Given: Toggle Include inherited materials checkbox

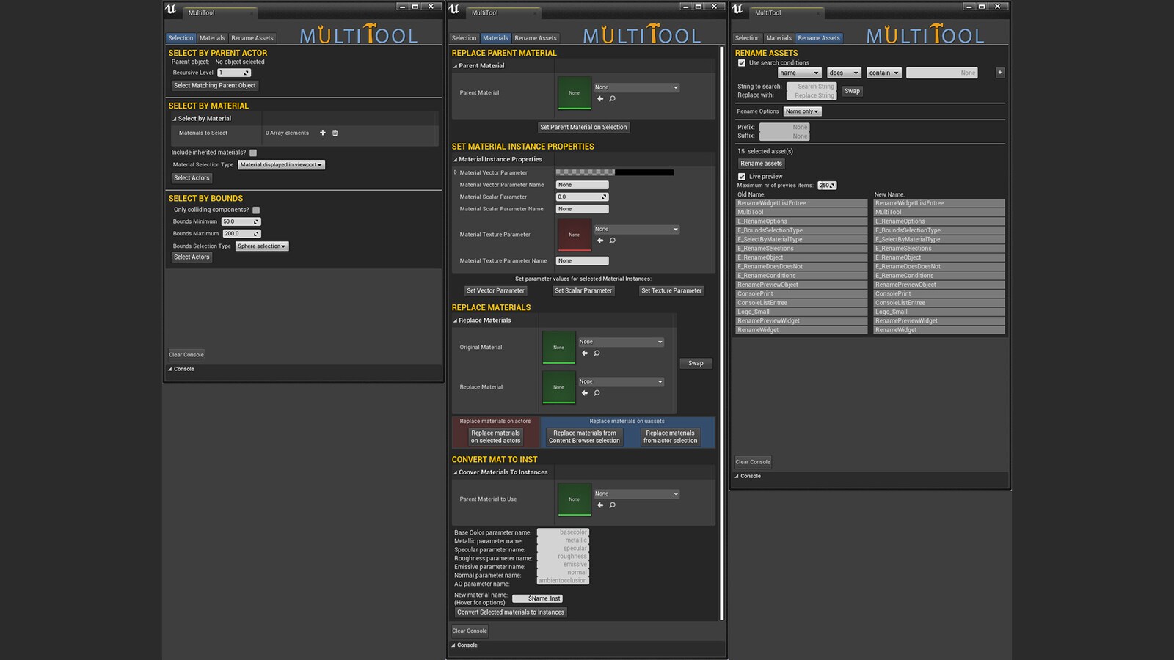Looking at the screenshot, I should click(253, 153).
